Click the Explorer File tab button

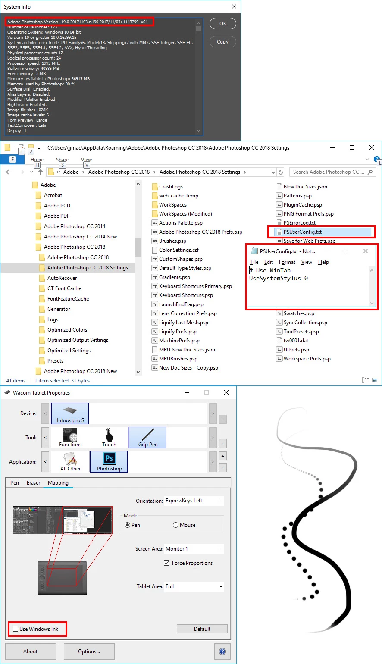point(13,160)
